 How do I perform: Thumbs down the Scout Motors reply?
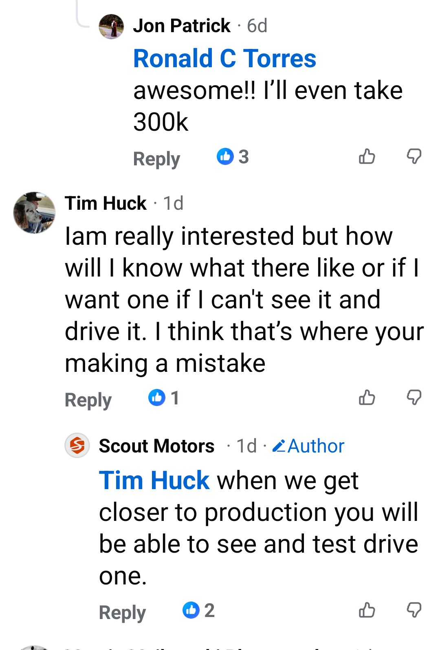tap(414, 610)
